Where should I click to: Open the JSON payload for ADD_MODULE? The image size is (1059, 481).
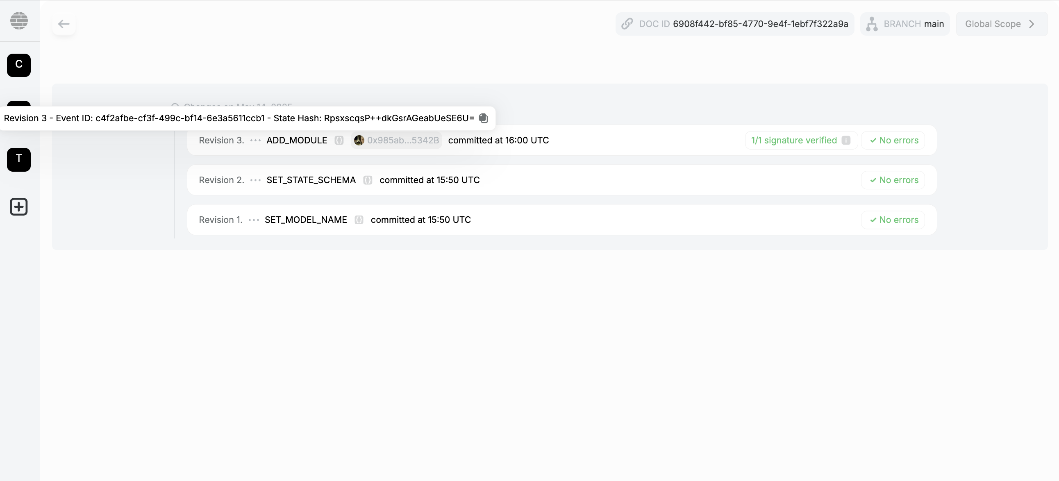pyautogui.click(x=339, y=140)
